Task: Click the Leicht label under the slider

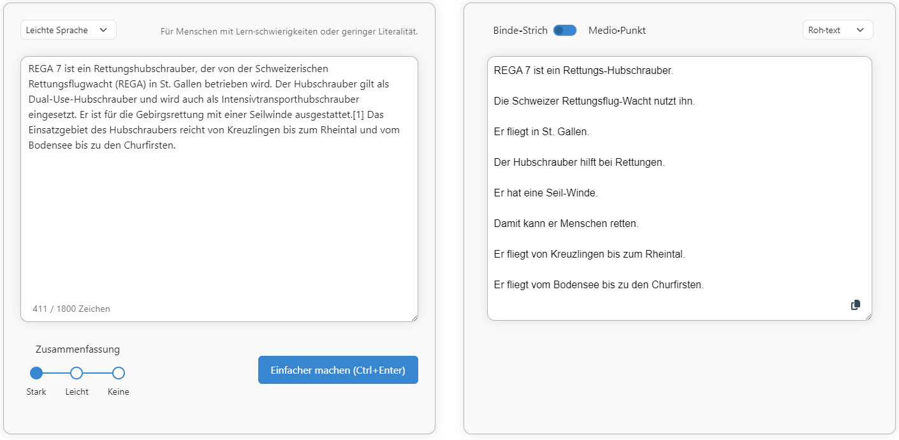Action: click(x=77, y=392)
